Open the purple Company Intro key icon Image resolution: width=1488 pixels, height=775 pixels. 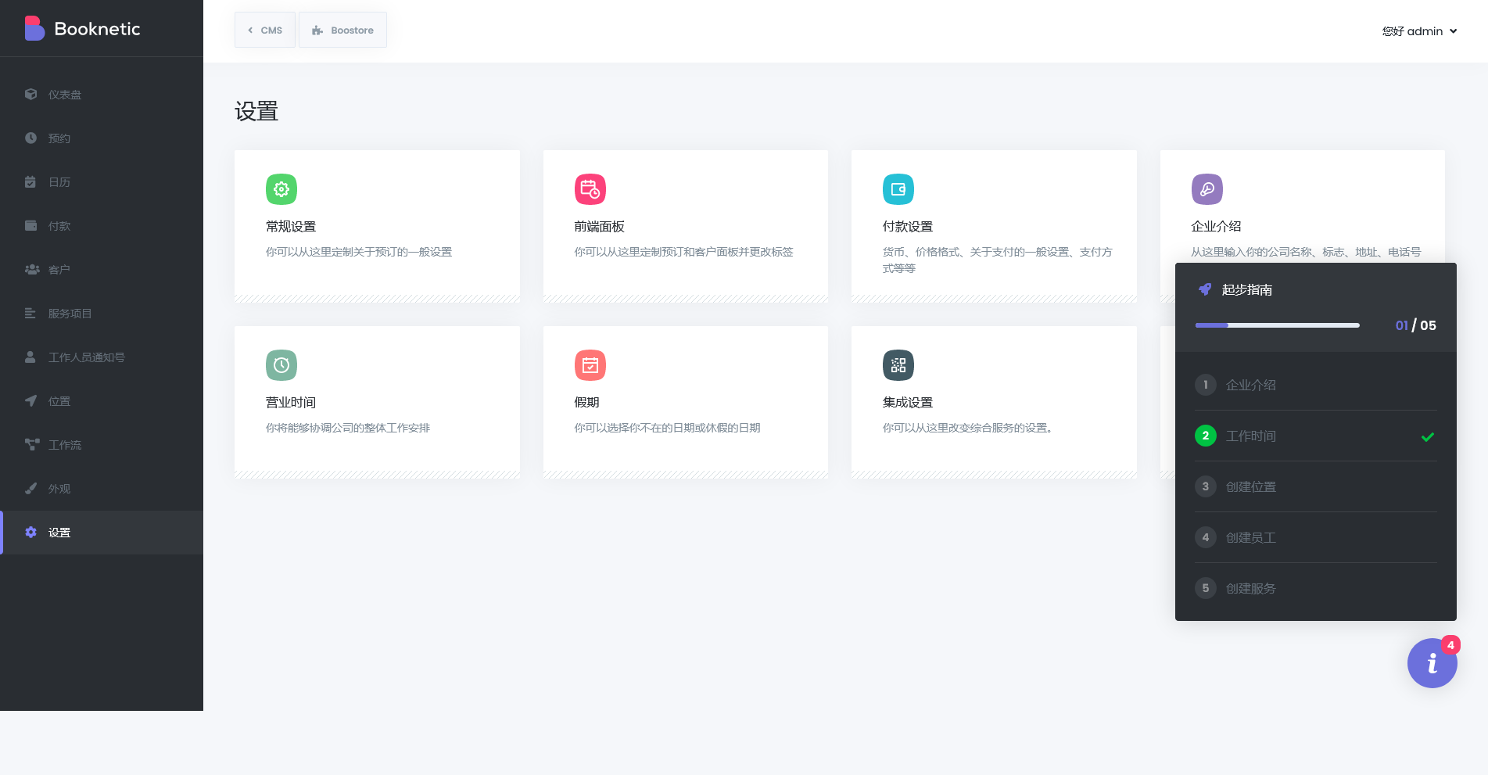(1207, 189)
